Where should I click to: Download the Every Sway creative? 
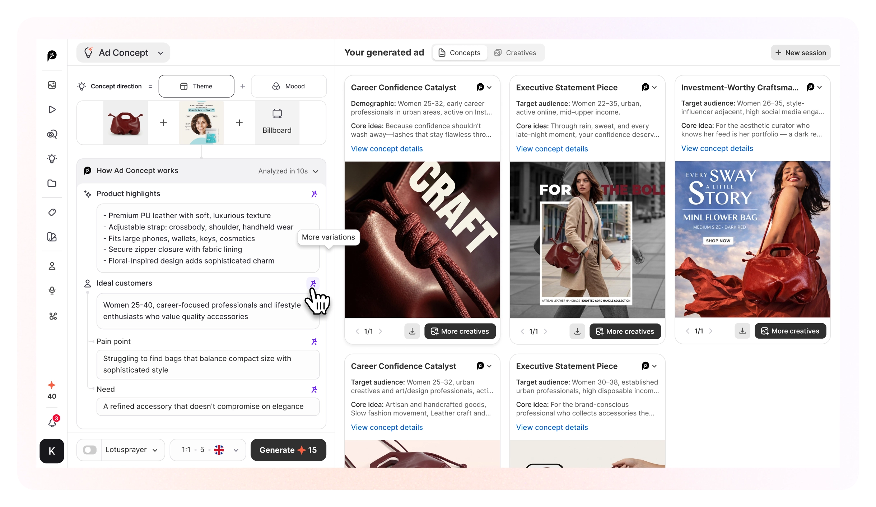(742, 331)
